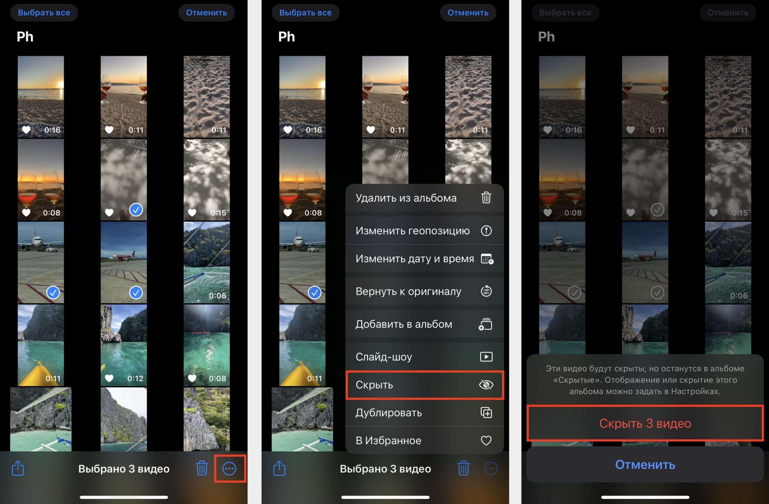Choose Скрыть in the context menu
This screenshot has height=504, width=769.
click(x=424, y=385)
